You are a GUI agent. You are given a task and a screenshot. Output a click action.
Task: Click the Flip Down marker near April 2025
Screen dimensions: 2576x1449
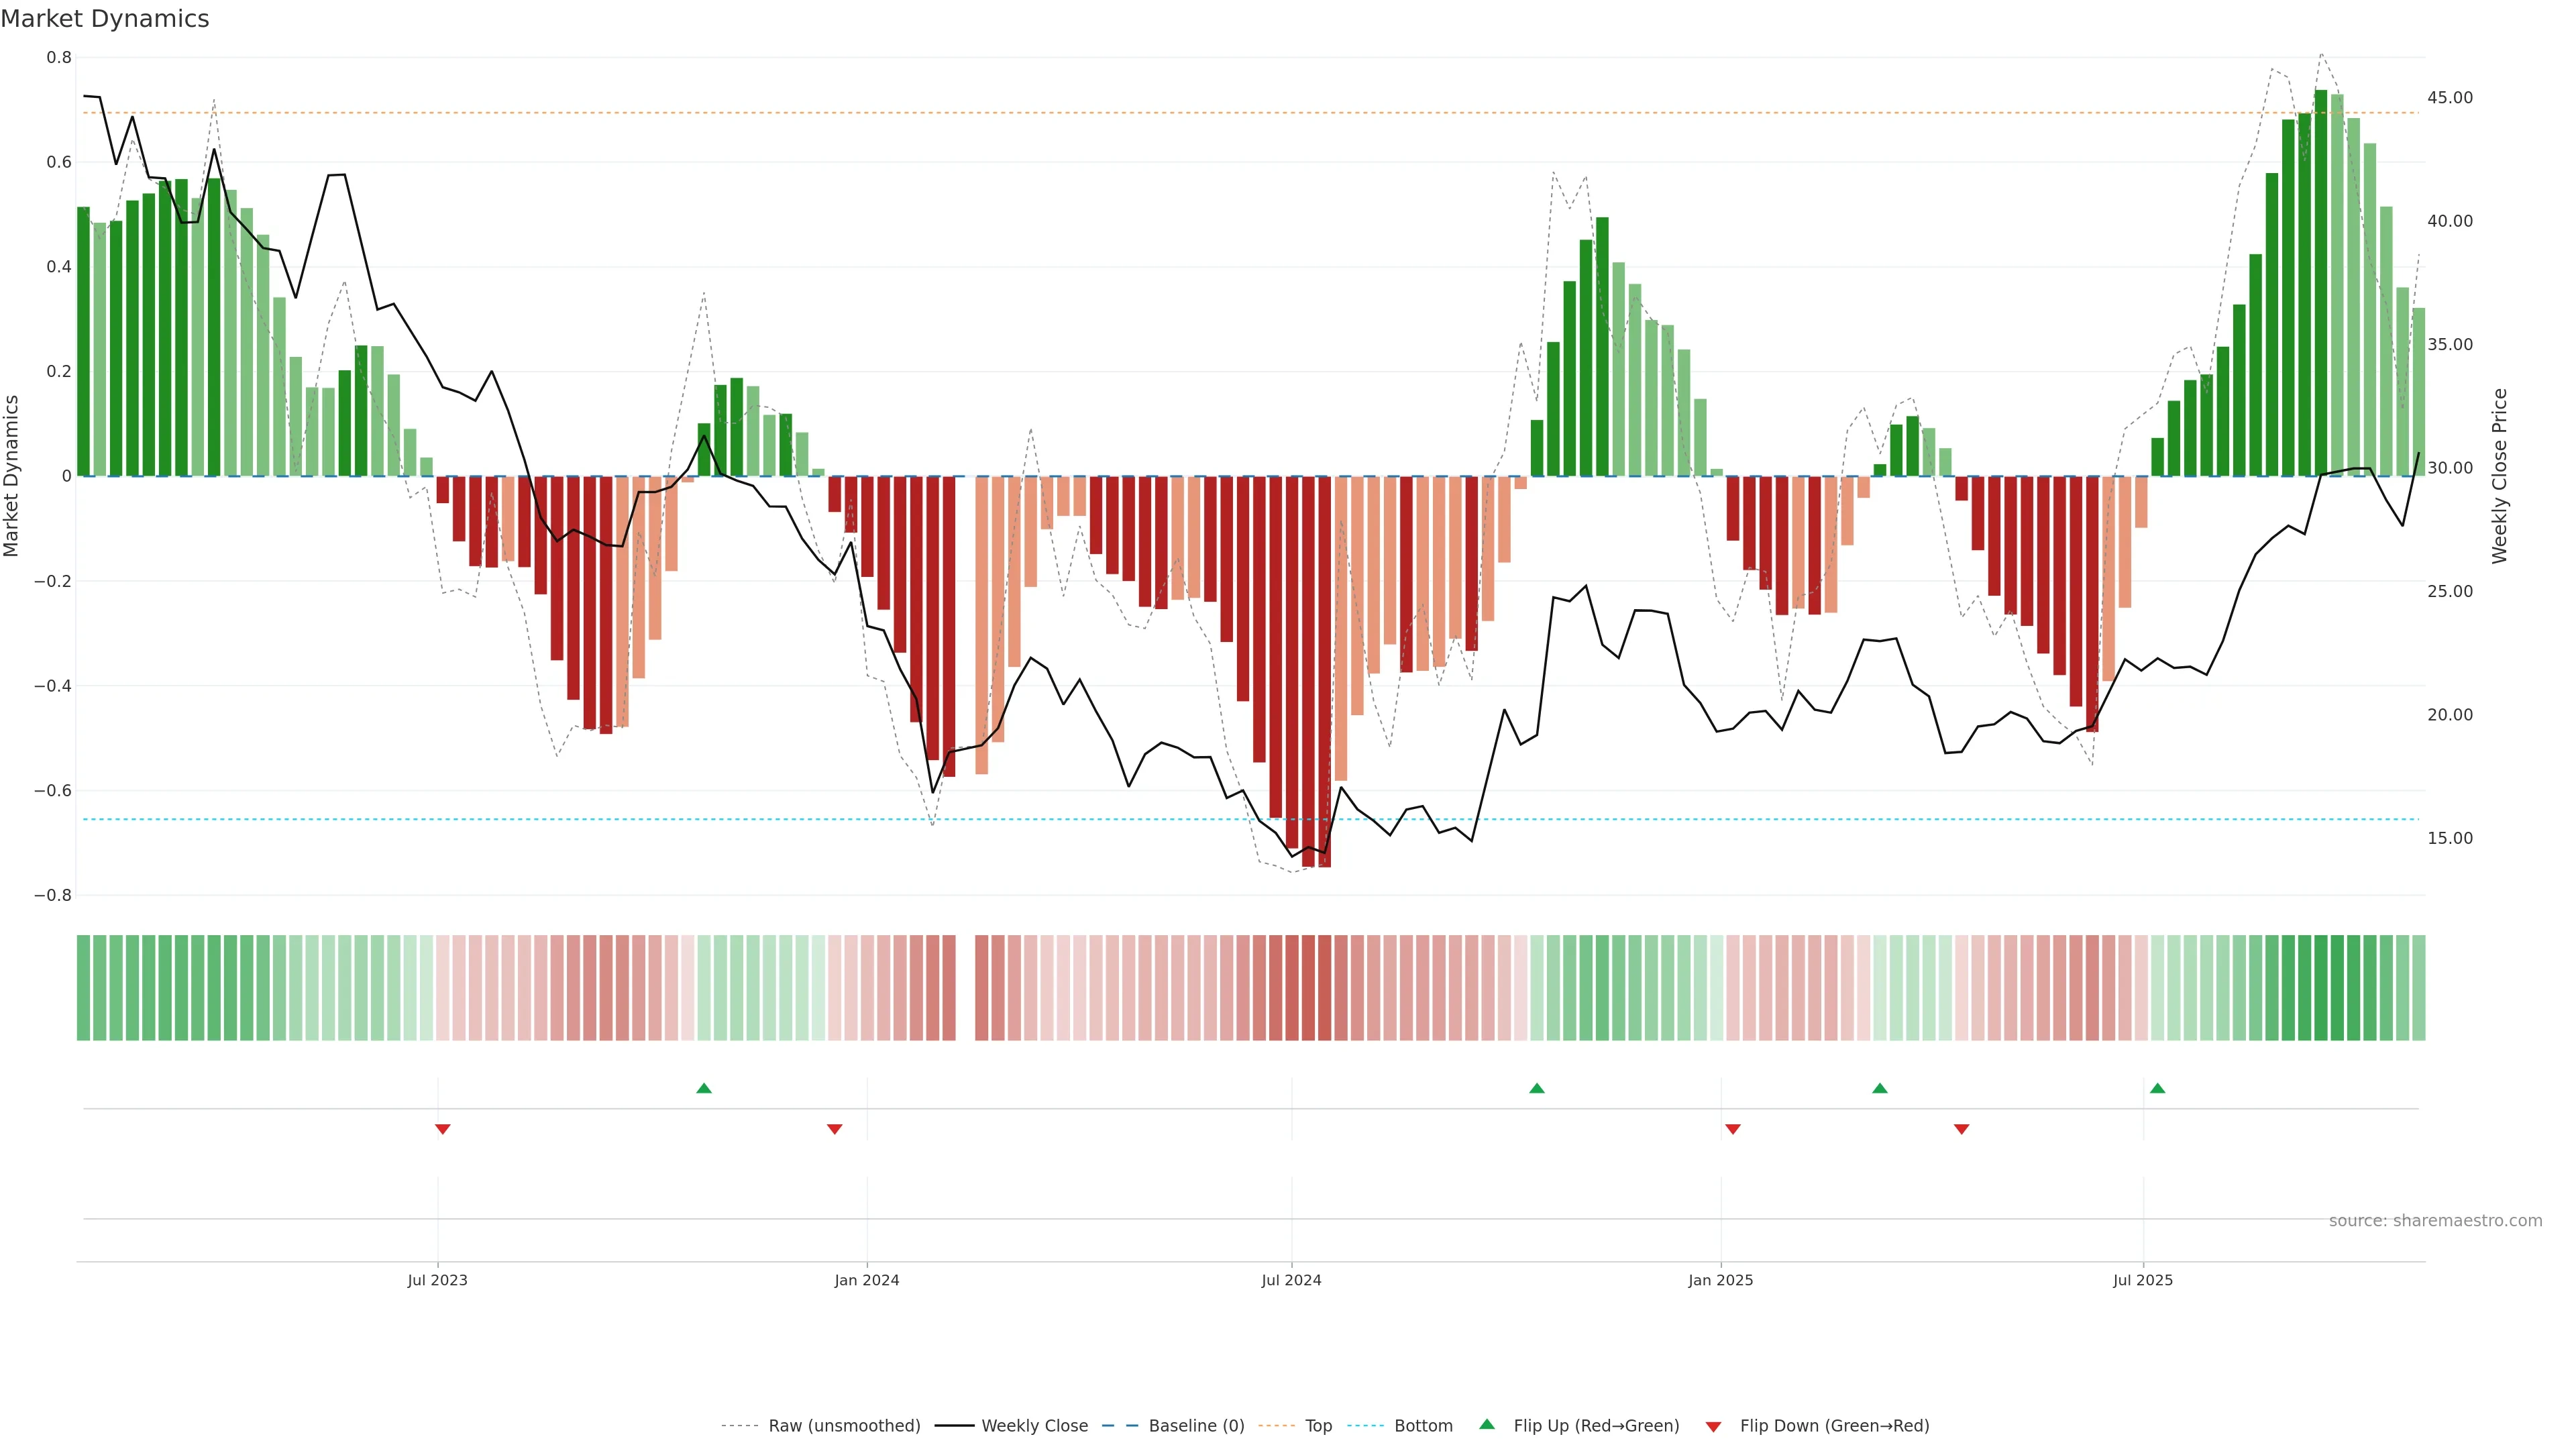(1961, 1129)
